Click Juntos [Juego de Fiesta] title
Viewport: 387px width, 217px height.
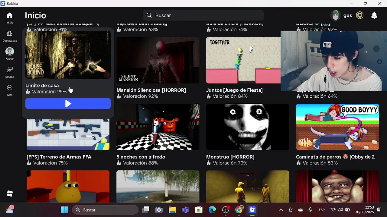(x=234, y=90)
